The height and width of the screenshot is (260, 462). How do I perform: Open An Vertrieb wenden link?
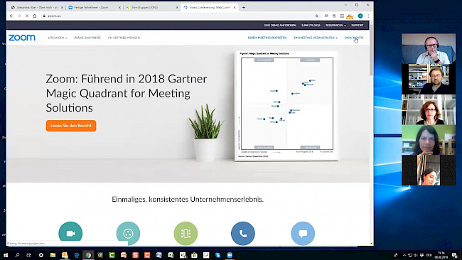(124, 38)
